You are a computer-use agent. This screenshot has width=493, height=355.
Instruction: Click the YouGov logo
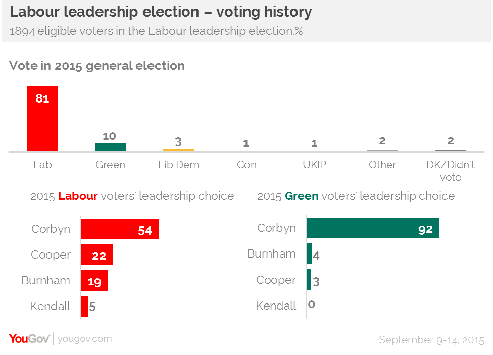pyautogui.click(x=29, y=339)
